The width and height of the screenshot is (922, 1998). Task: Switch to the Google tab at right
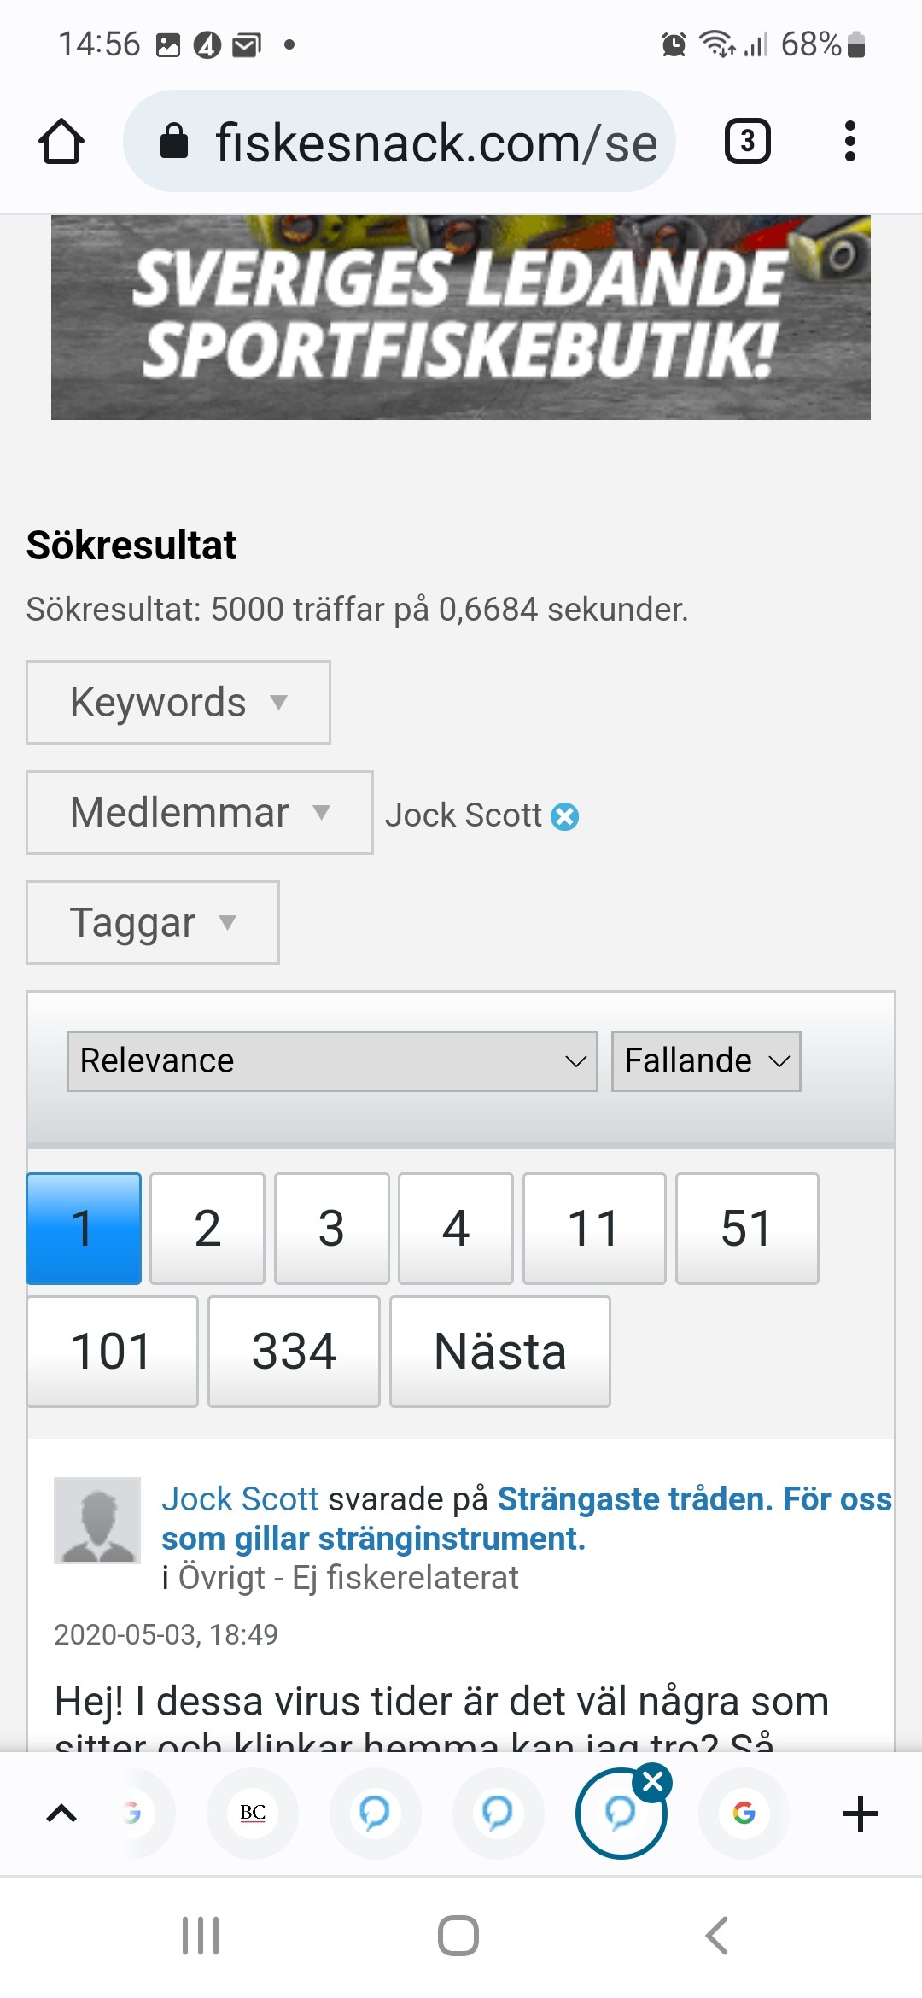[x=744, y=1813]
